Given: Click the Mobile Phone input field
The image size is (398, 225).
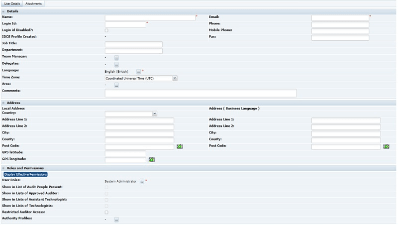Looking at the screenshot, I should 340,31.
